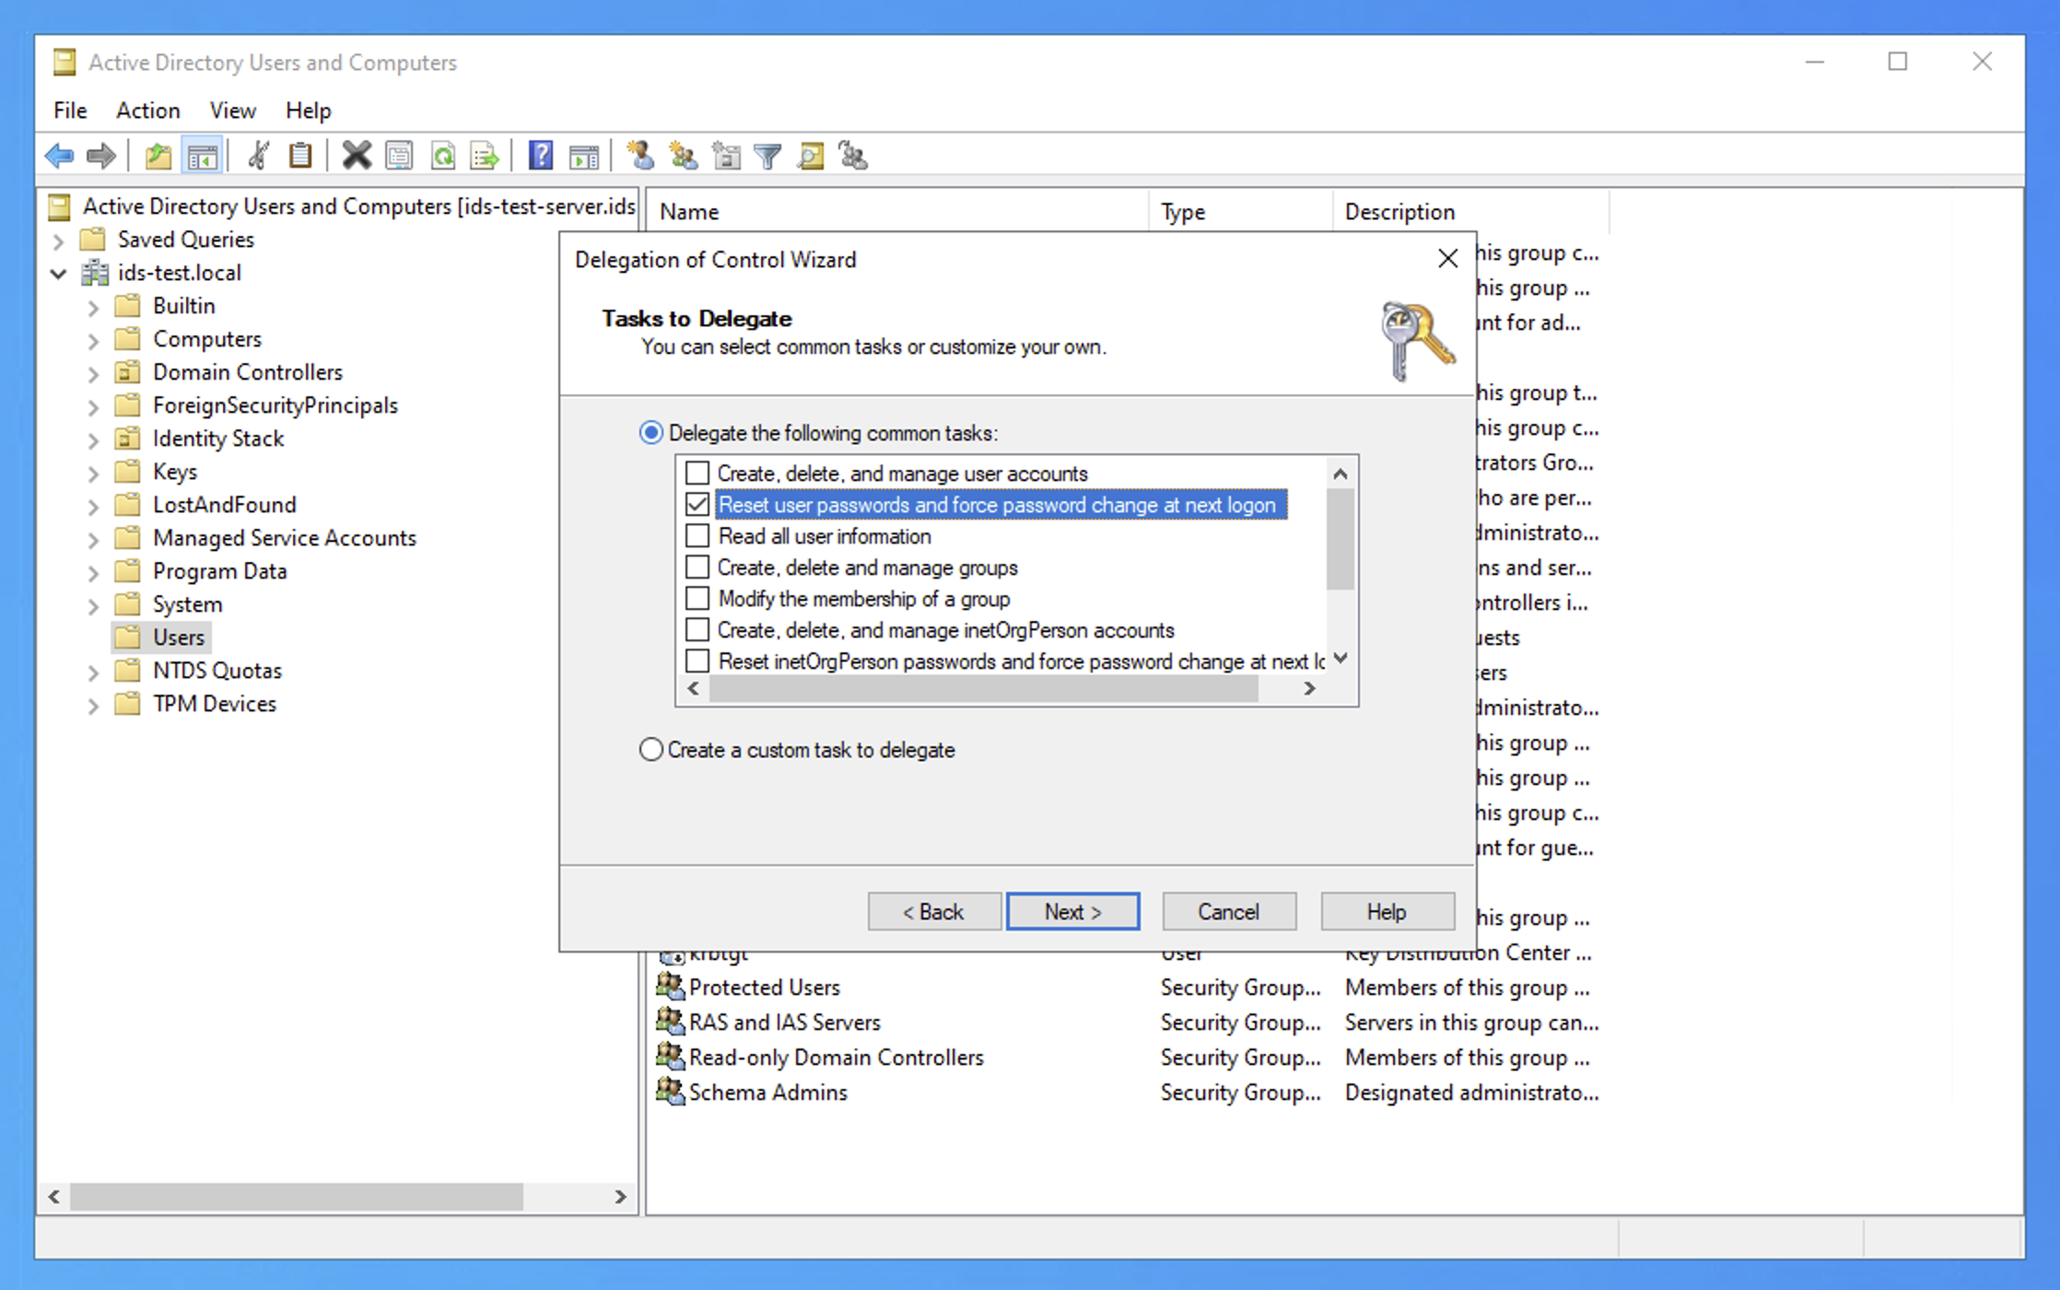2060x1290 pixels.
Task: Click the Create new organizational unit icon
Action: click(727, 156)
